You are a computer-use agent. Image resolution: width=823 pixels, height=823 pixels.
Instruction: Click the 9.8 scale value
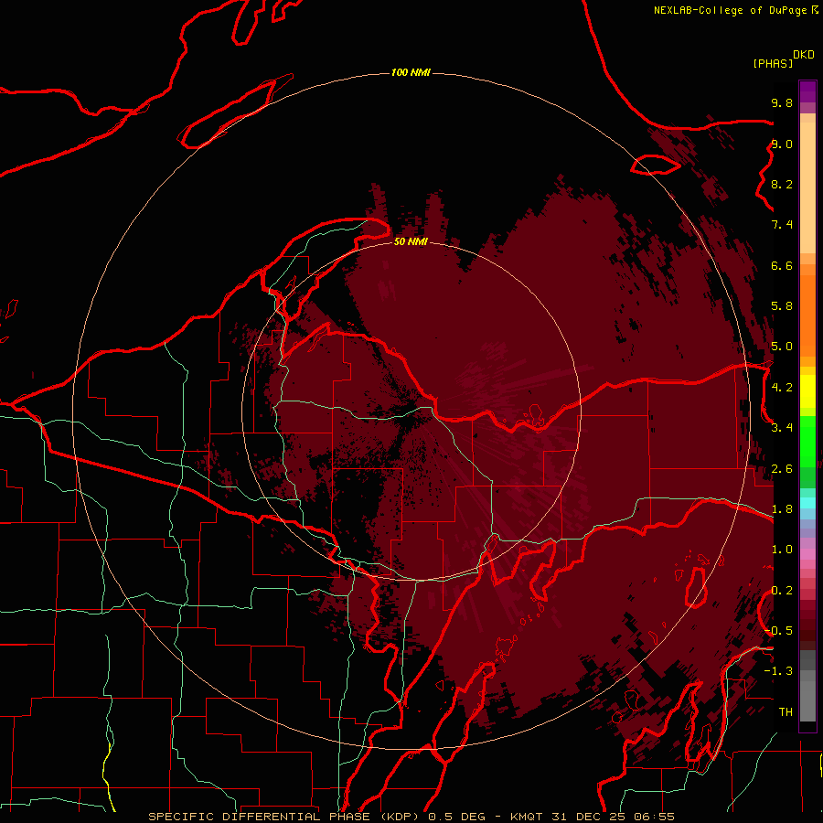[x=782, y=102]
